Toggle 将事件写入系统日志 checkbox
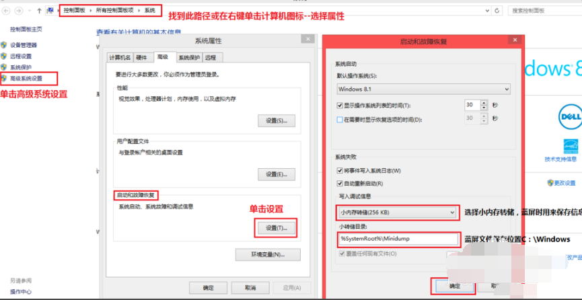Image resolution: width=582 pixels, height=300 pixels. click(x=339, y=171)
